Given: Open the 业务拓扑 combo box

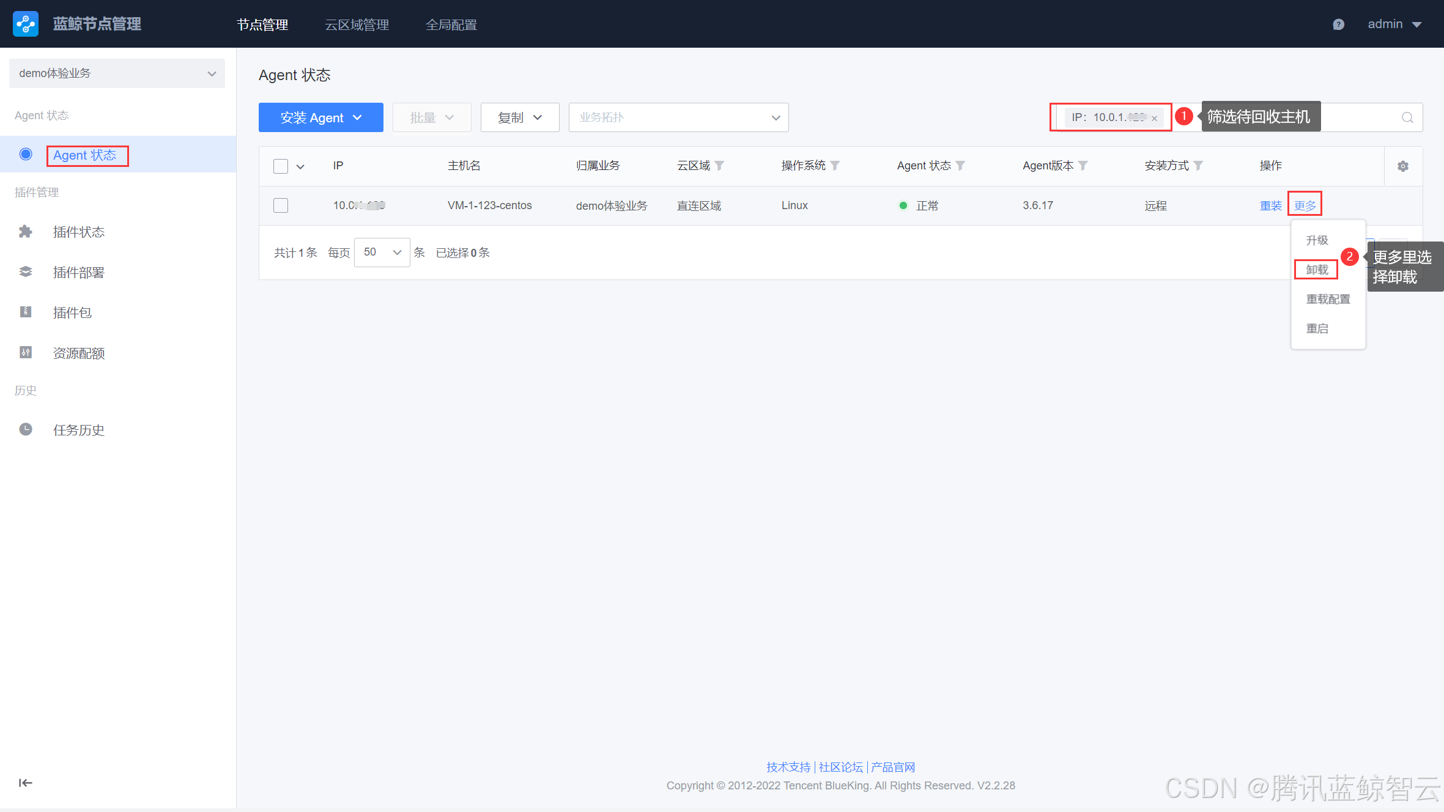Looking at the screenshot, I should (x=678, y=117).
